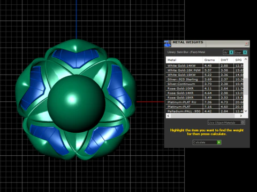This screenshot has height=192, width=257.
Task: Click the 5.49 grams value
Action: 208,98
